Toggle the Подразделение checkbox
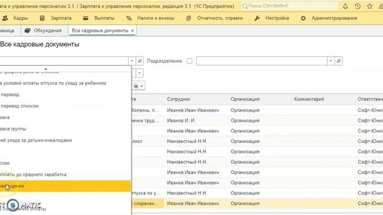The width and height of the screenshot is (383, 215). [189, 61]
